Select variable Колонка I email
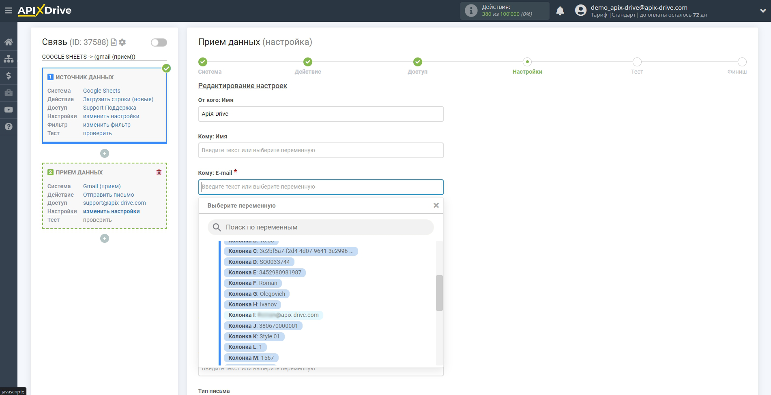Screen dimensions: 771x395 pos(273,315)
